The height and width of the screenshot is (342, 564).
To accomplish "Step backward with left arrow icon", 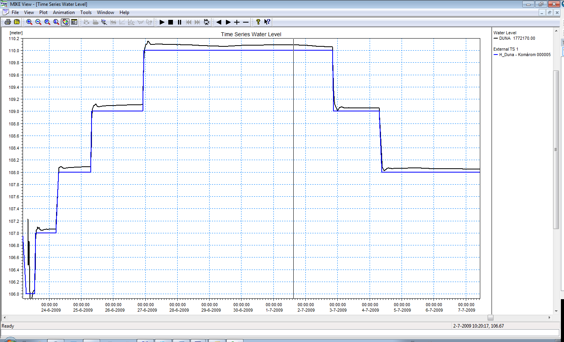I will click(x=219, y=22).
